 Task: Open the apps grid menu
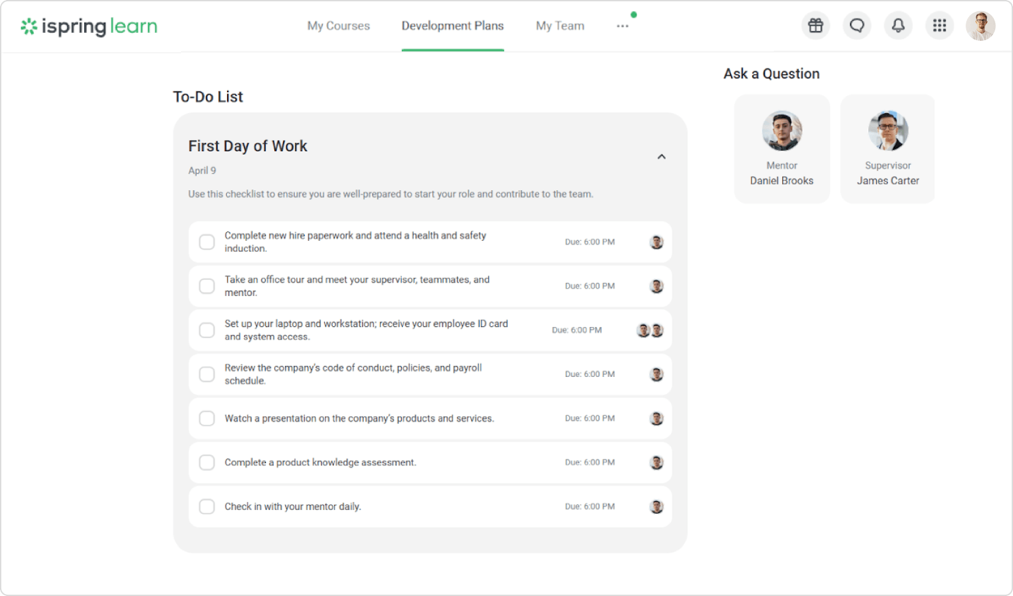pos(939,26)
